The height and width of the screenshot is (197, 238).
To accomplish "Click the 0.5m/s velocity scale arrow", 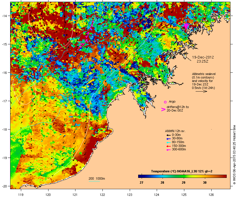I will 201,91.
